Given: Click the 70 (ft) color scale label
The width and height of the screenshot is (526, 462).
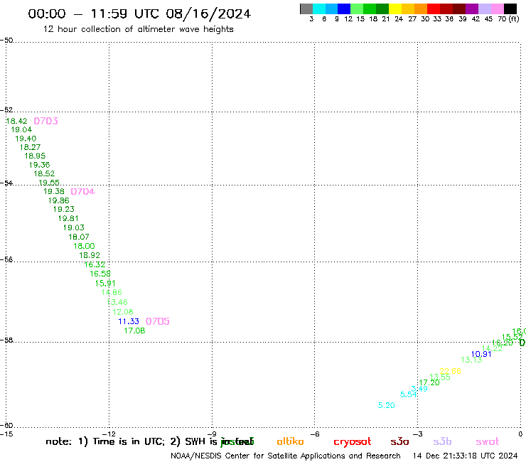Looking at the screenshot, I should pos(508,19).
